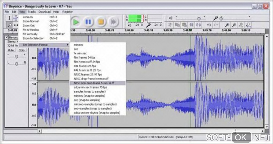Select cdda sectors+bytes format
273x144 pixels.
point(98,113)
